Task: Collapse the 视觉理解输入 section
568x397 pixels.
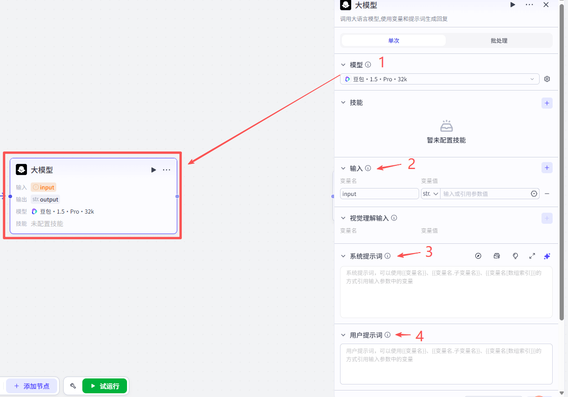Action: [x=343, y=218]
